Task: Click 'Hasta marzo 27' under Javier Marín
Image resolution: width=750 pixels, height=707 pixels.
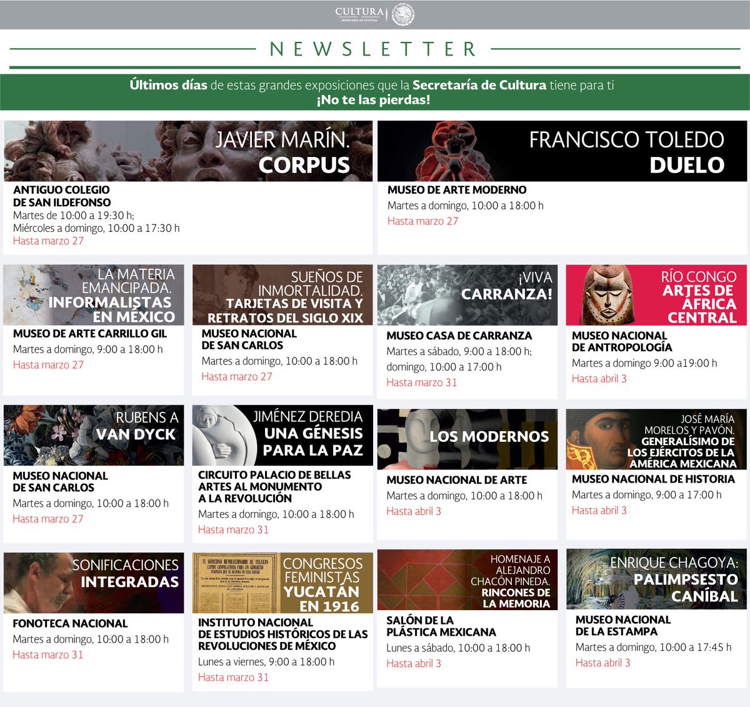Action: (48, 241)
